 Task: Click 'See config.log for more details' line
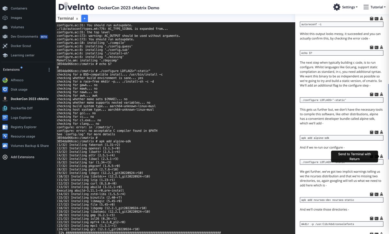(86, 134)
